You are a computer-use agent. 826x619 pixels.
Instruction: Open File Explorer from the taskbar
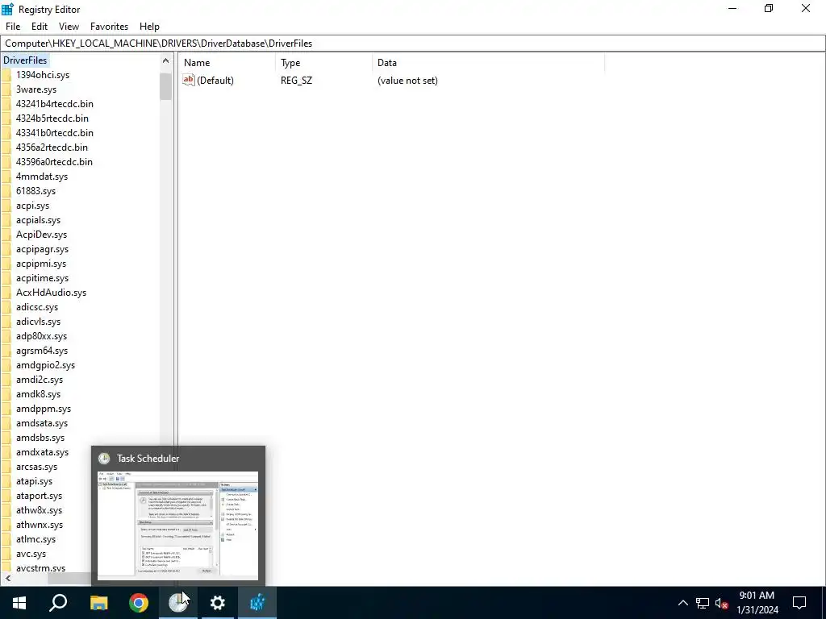click(x=98, y=603)
